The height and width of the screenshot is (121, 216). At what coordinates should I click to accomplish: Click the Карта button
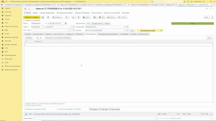pos(86,17)
